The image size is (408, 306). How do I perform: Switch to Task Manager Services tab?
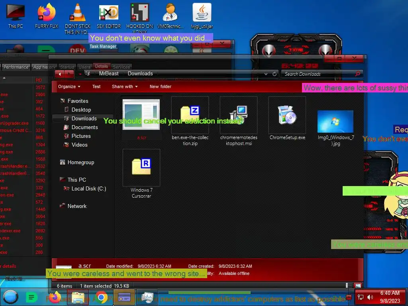pyautogui.click(x=121, y=67)
